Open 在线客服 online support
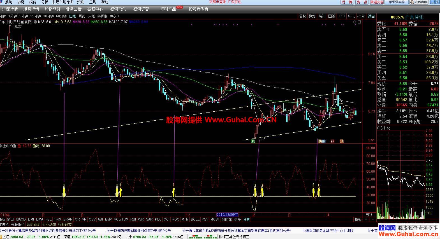Image resolution: width=440 pixels, height=239 pixels. tap(419, 2)
